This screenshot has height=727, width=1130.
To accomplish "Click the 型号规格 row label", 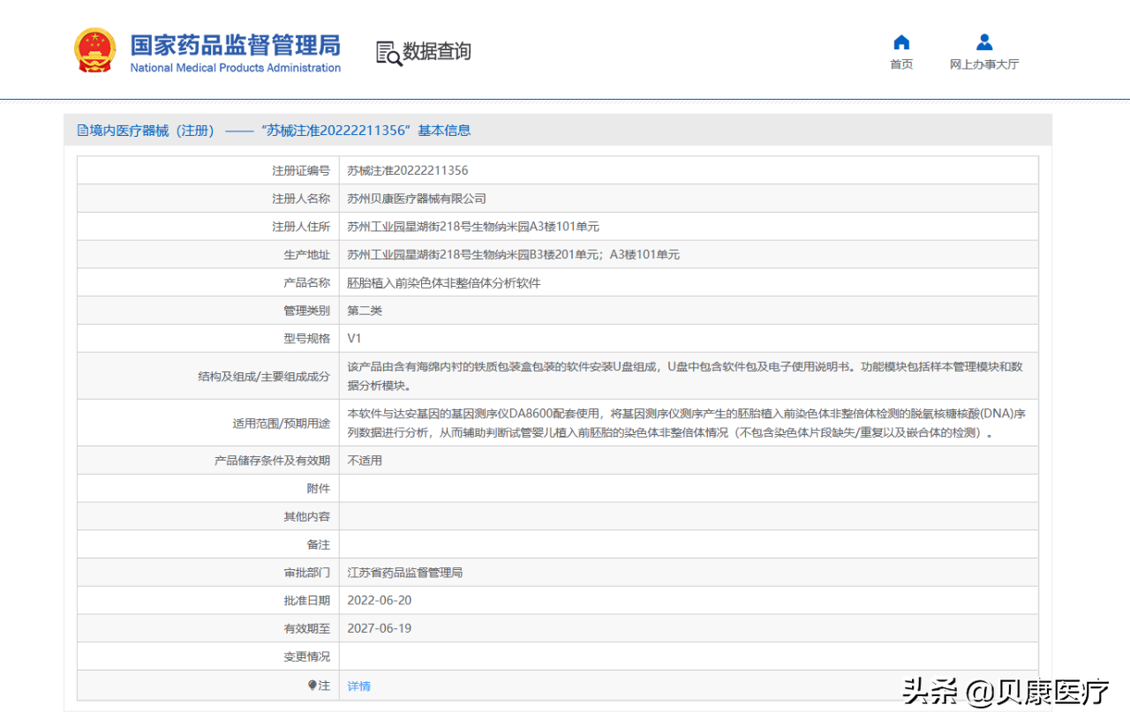I will (x=307, y=339).
